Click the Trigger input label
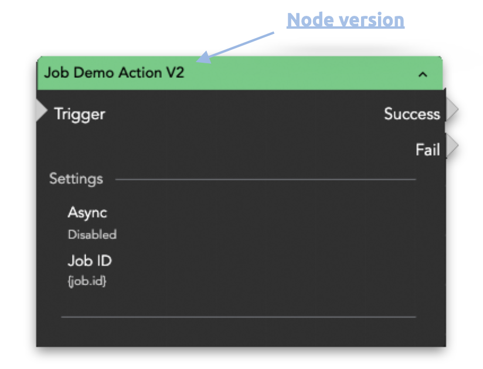Image resolution: width=483 pixels, height=369 pixels. [x=80, y=114]
